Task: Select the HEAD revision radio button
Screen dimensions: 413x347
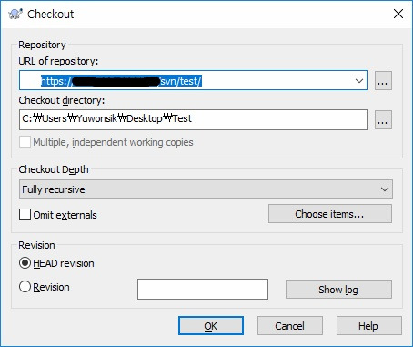Action: pos(25,263)
